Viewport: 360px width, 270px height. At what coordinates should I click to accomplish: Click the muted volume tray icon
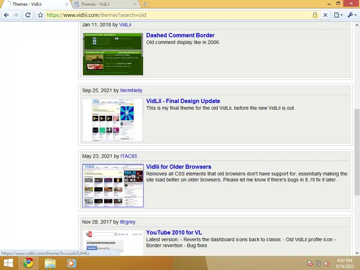327,263
